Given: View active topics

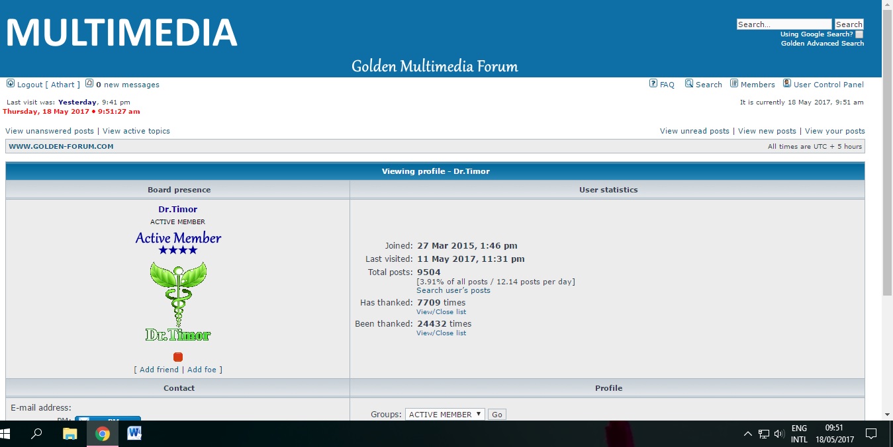Looking at the screenshot, I should coord(136,131).
